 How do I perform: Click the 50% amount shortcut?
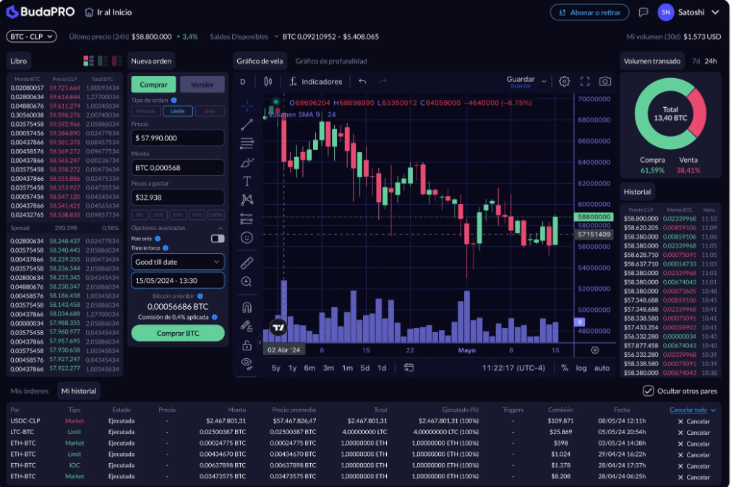pyautogui.click(x=178, y=215)
